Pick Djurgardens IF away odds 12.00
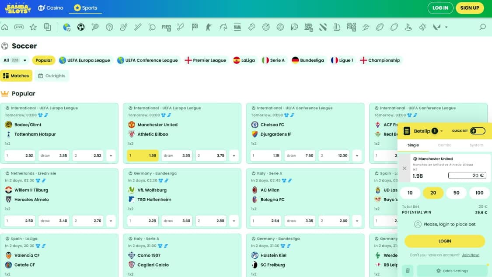This screenshot has height=277, width=492. [x=334, y=155]
